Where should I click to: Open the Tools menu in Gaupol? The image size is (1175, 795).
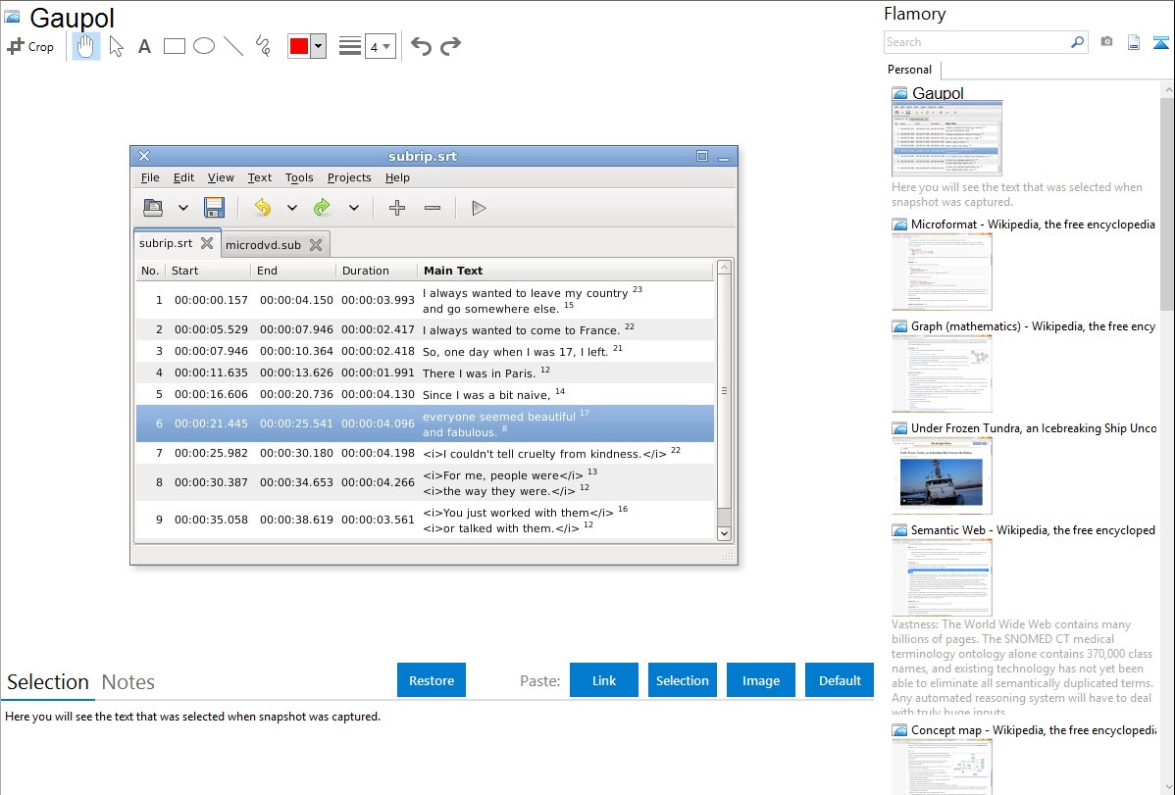tap(299, 177)
